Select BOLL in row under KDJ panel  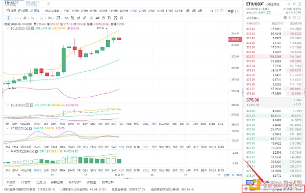click(146, 147)
